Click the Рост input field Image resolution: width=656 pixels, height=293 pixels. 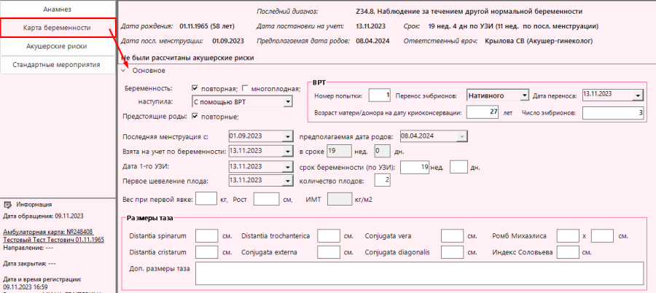267,199
